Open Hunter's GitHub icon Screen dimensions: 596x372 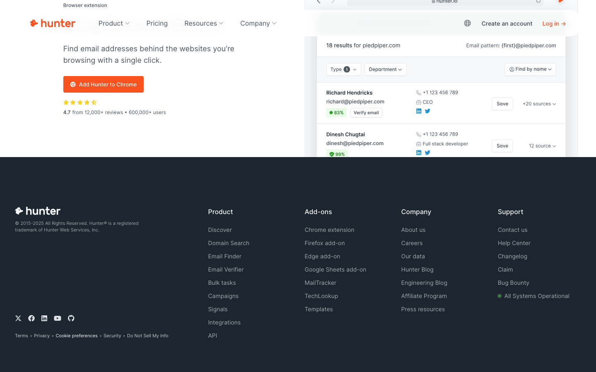71,318
